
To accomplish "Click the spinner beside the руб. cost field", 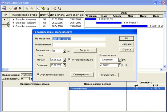I will click(x=120, y=60).
